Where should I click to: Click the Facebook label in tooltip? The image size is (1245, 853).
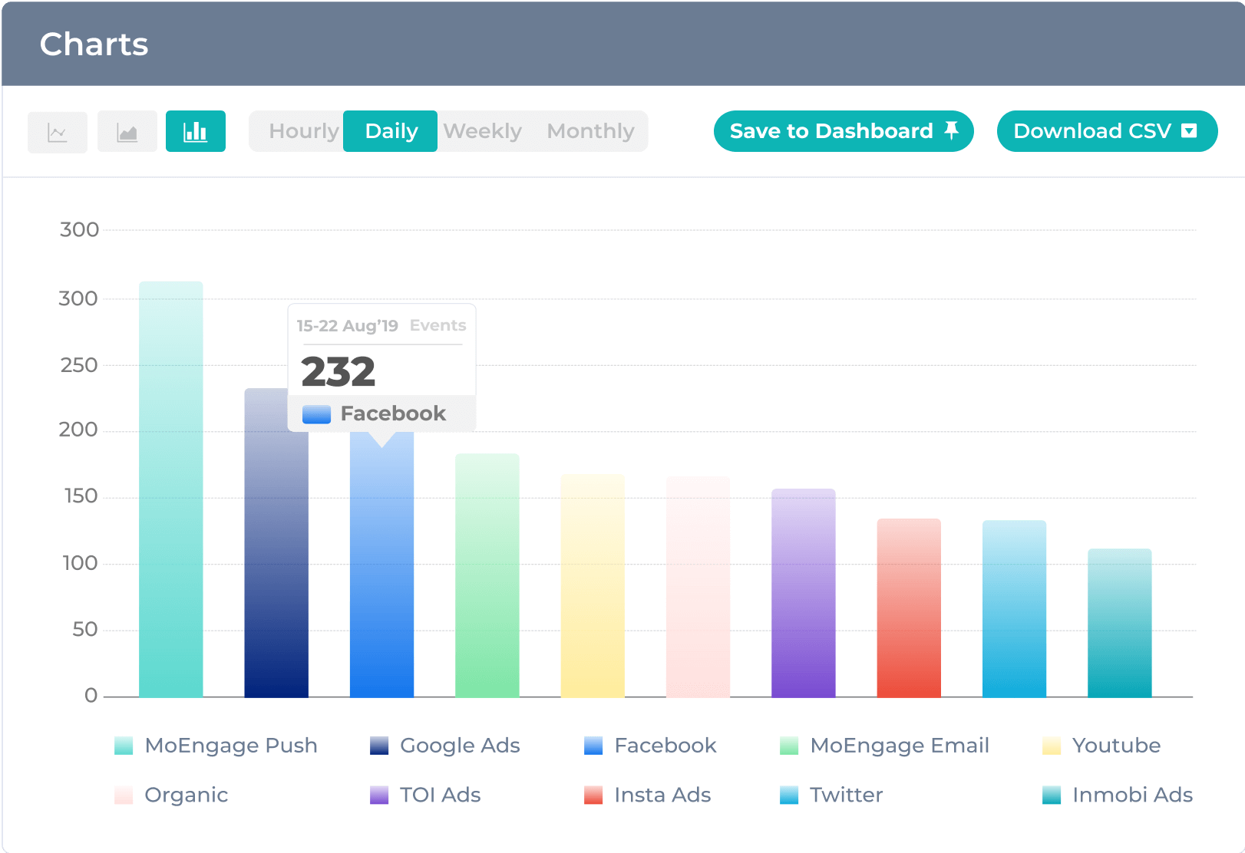click(x=394, y=413)
